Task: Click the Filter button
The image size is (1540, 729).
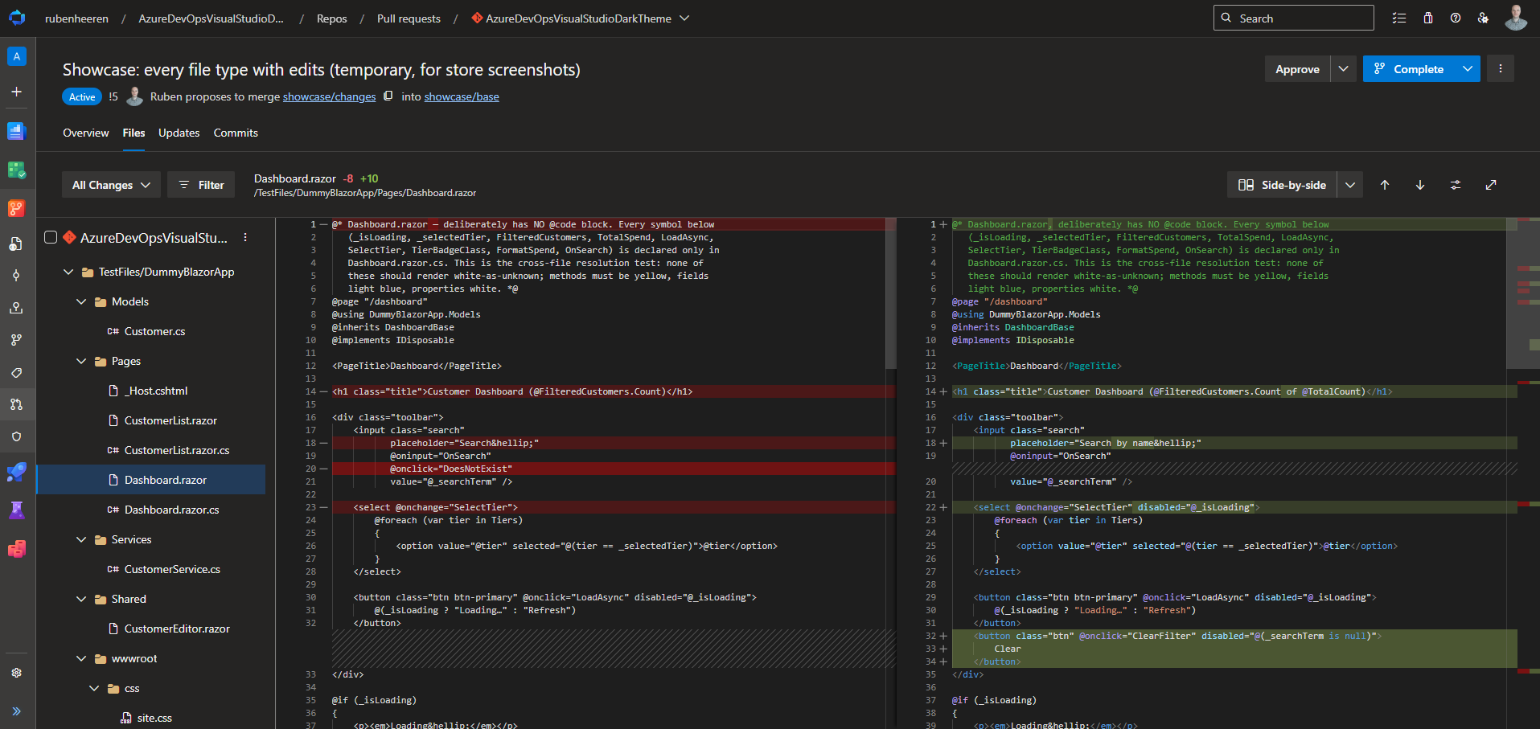Action: pyautogui.click(x=201, y=185)
